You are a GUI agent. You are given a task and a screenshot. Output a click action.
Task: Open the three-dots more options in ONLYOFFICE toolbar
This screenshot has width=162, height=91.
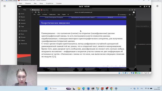click(x=48, y=12)
